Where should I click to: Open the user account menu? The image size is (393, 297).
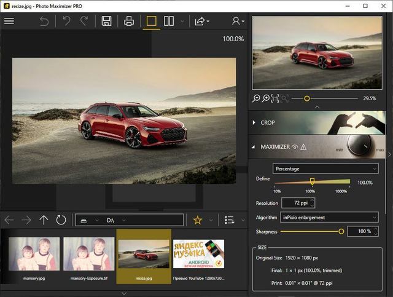237,21
